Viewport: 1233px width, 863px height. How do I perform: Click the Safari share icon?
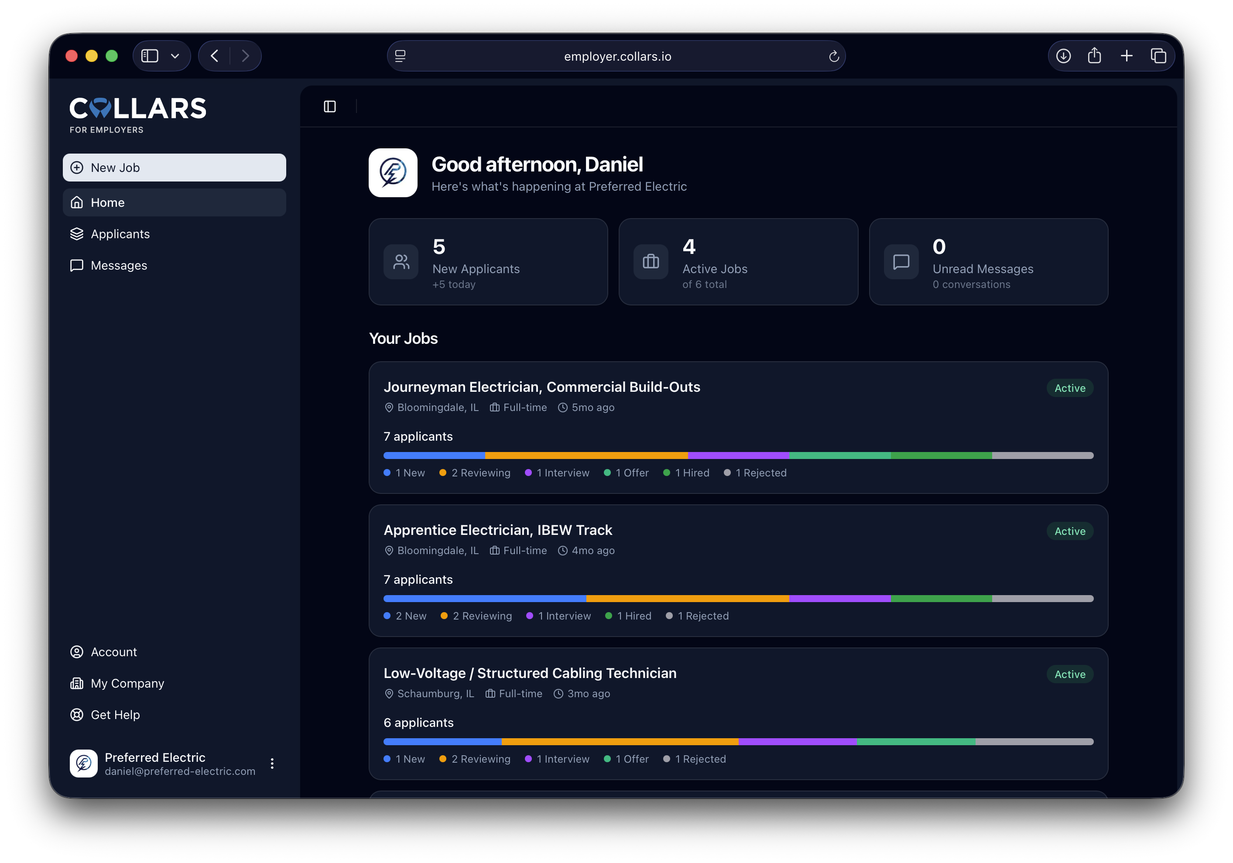tap(1094, 55)
